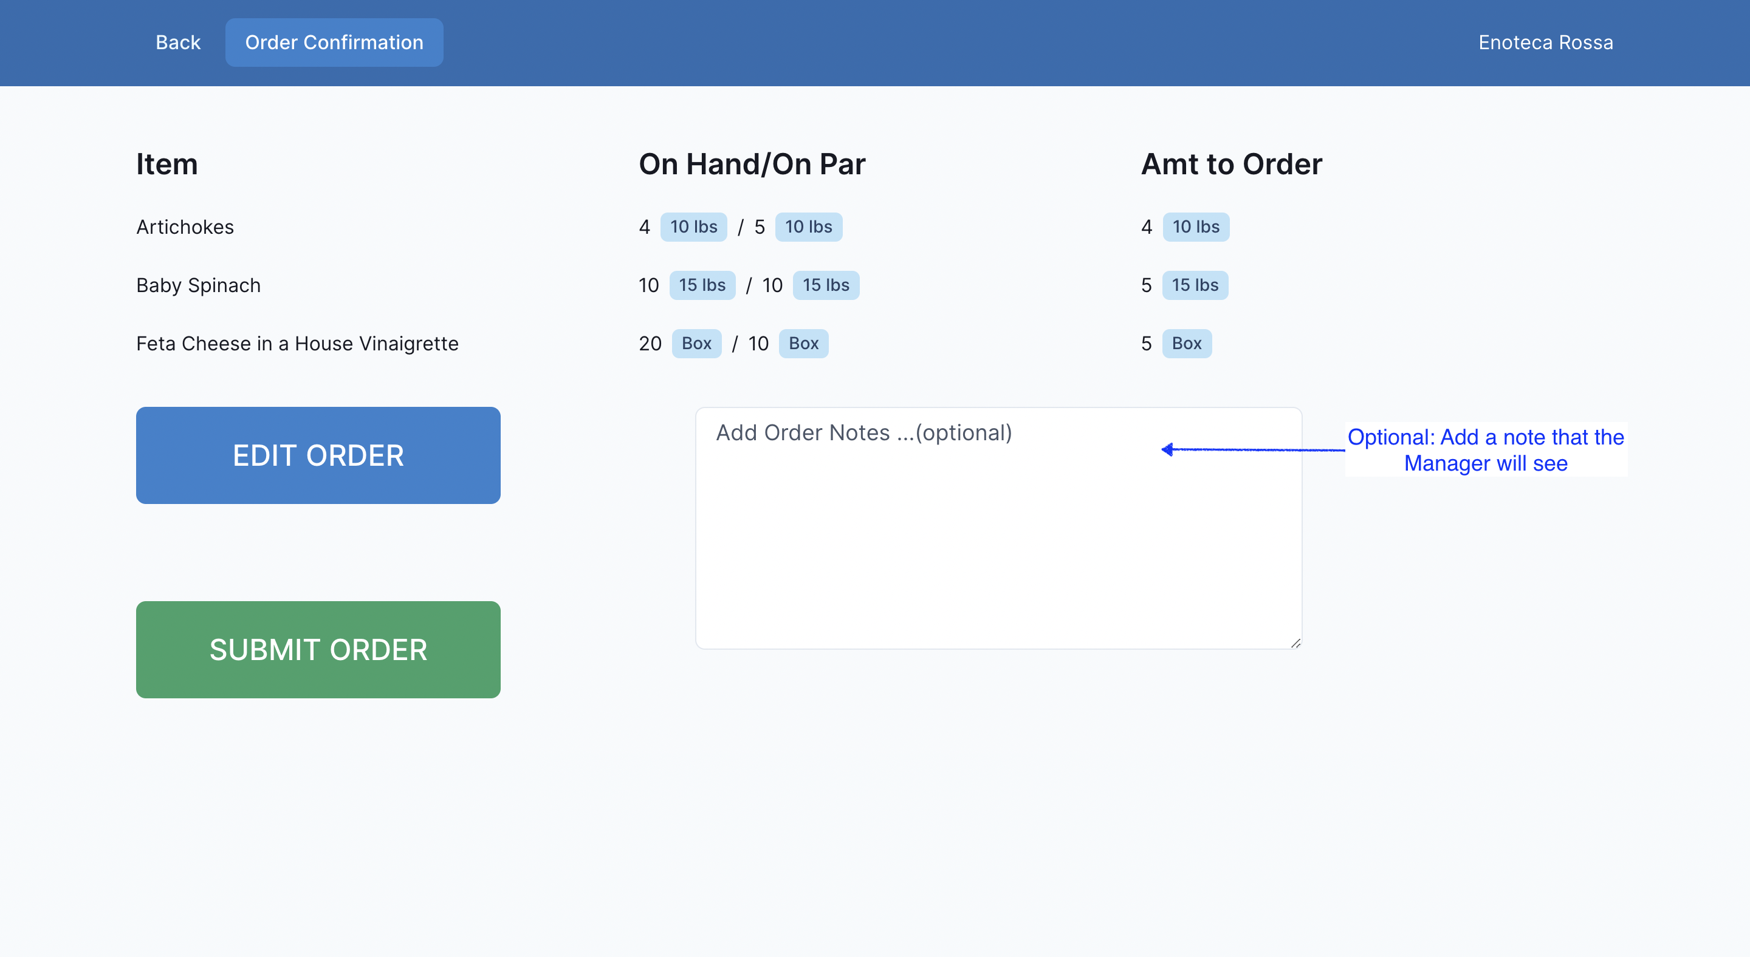Click Artichokes amount to order 10 lbs badge
This screenshot has height=957, width=1750.
pyautogui.click(x=1195, y=226)
